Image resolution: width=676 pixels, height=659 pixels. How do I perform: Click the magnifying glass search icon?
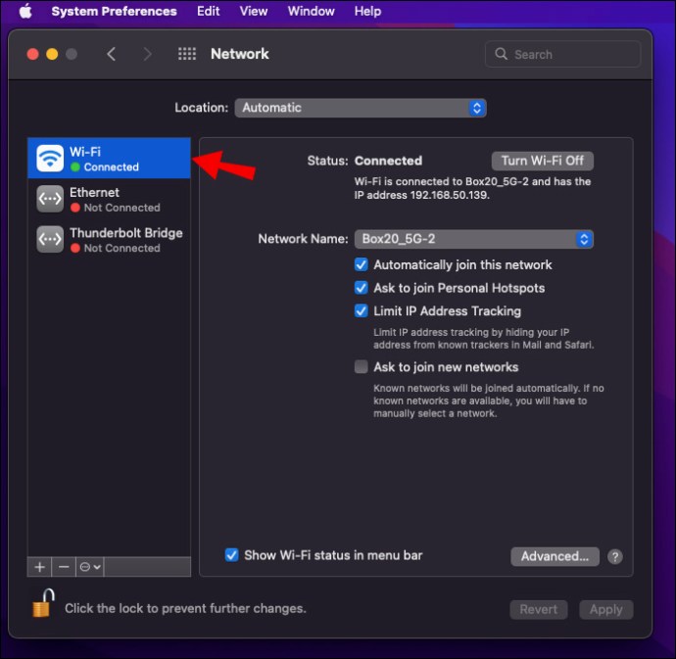(501, 54)
